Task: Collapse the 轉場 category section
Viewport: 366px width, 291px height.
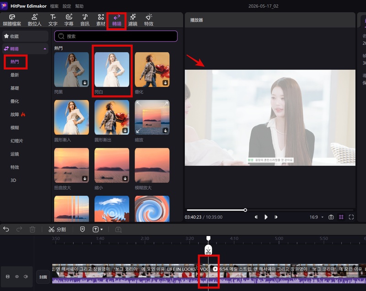Action: click(x=45, y=49)
